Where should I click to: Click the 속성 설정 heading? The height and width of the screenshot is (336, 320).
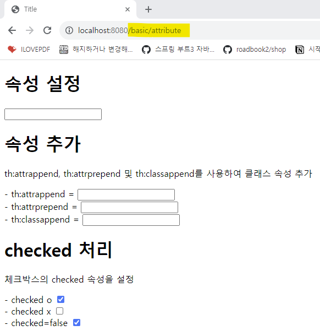click(42, 84)
